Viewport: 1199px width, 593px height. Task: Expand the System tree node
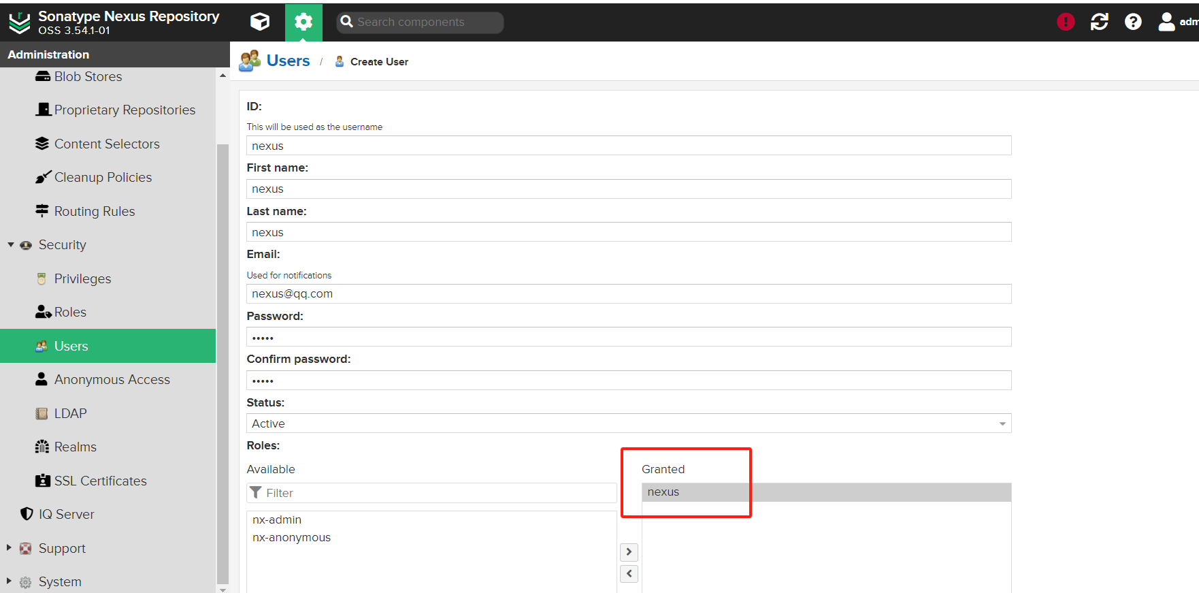9,581
